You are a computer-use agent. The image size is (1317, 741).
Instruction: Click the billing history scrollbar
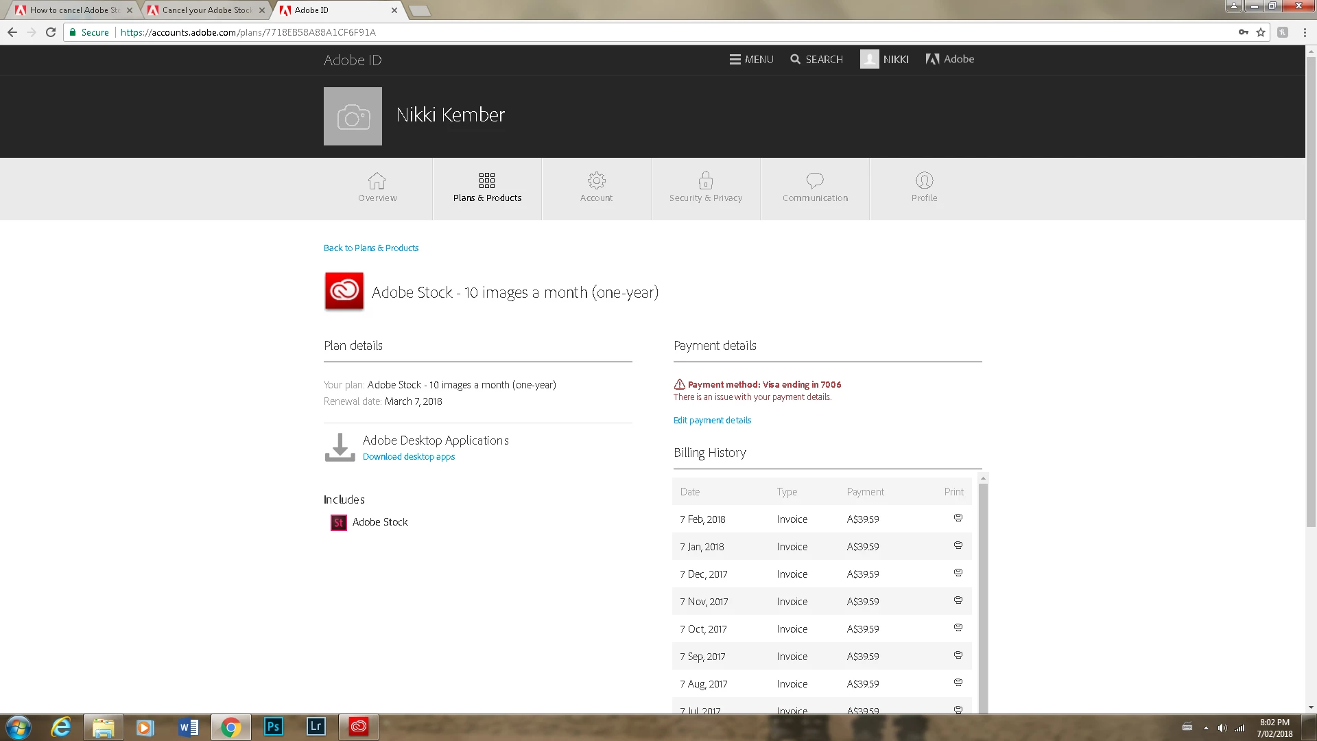(x=983, y=590)
